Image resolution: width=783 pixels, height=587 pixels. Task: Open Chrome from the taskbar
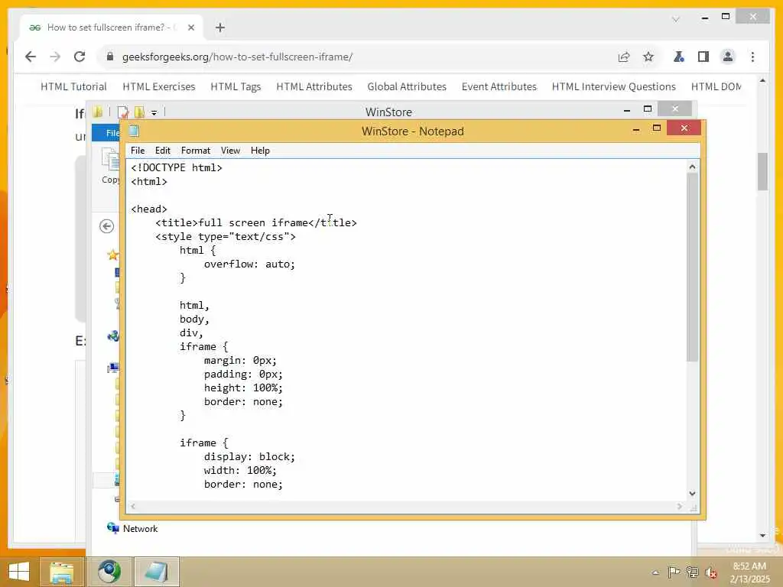[x=109, y=572]
